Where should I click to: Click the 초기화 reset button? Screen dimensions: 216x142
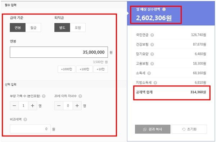pos(189,129)
